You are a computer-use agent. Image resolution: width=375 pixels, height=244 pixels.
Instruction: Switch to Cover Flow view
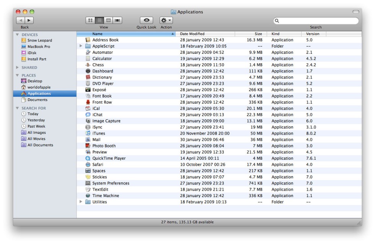click(x=117, y=21)
